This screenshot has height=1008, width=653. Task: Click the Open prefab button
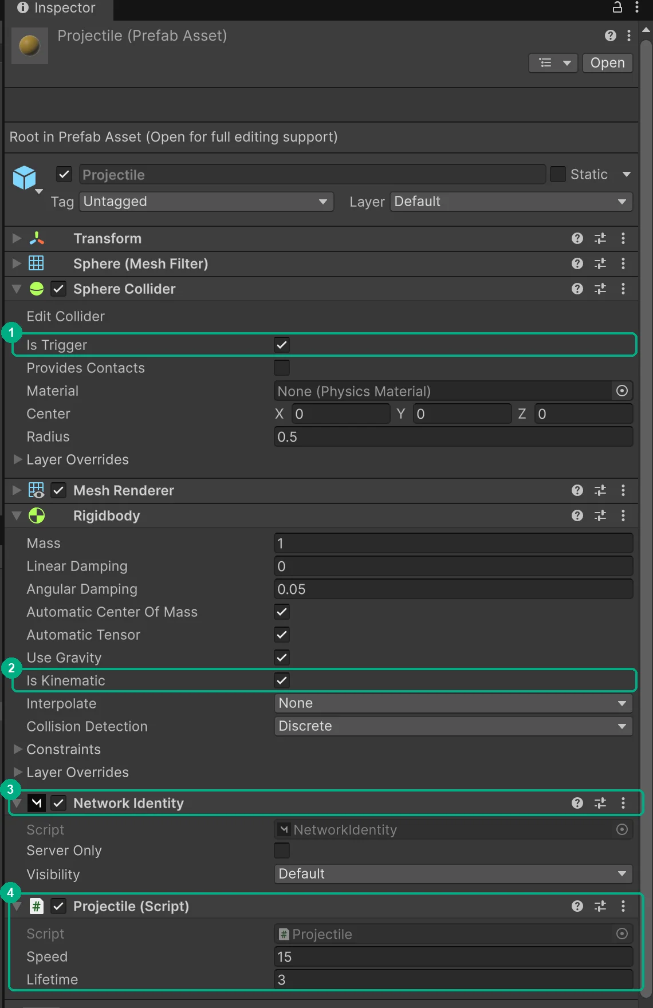pos(608,63)
